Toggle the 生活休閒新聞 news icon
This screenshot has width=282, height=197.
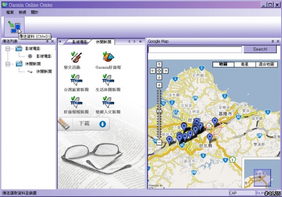click(x=108, y=79)
